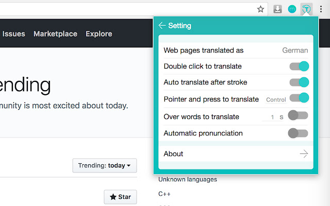Click the Star button
This screenshot has width=330, height=206.
pyautogui.click(x=120, y=197)
